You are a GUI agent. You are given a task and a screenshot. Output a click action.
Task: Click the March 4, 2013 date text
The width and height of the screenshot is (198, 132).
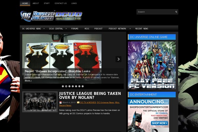pos(69,102)
